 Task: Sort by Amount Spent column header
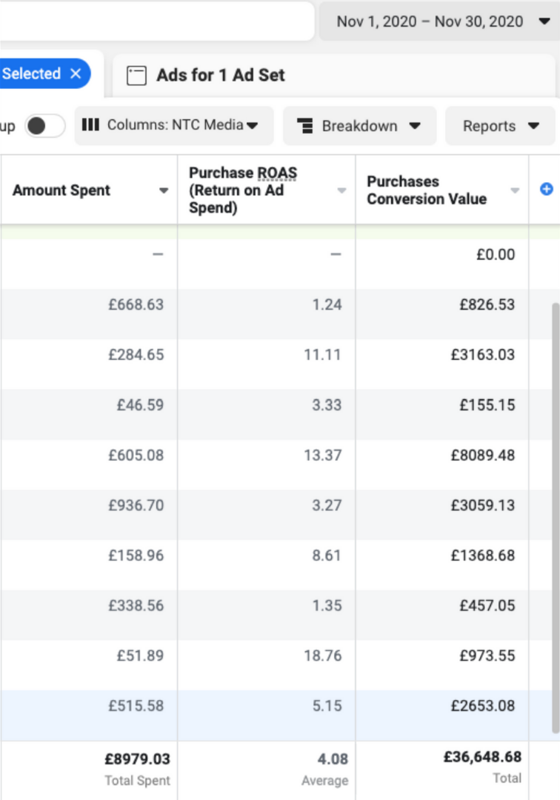[61, 190]
